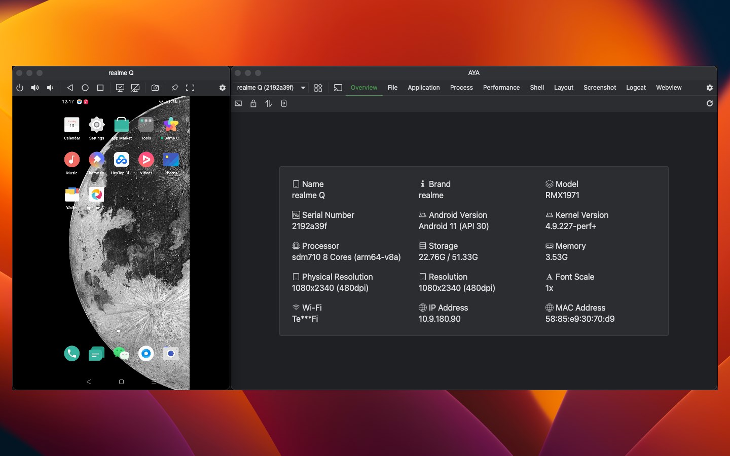This screenshot has width=730, height=456.
Task: Click the IP address value 10.9.180.90
Action: tap(440, 319)
